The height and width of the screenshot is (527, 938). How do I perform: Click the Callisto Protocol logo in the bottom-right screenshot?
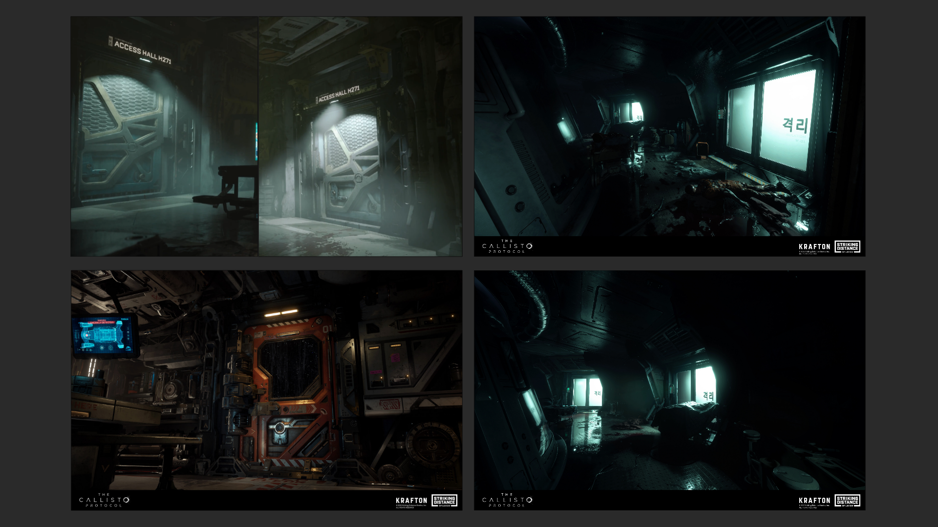point(507,499)
